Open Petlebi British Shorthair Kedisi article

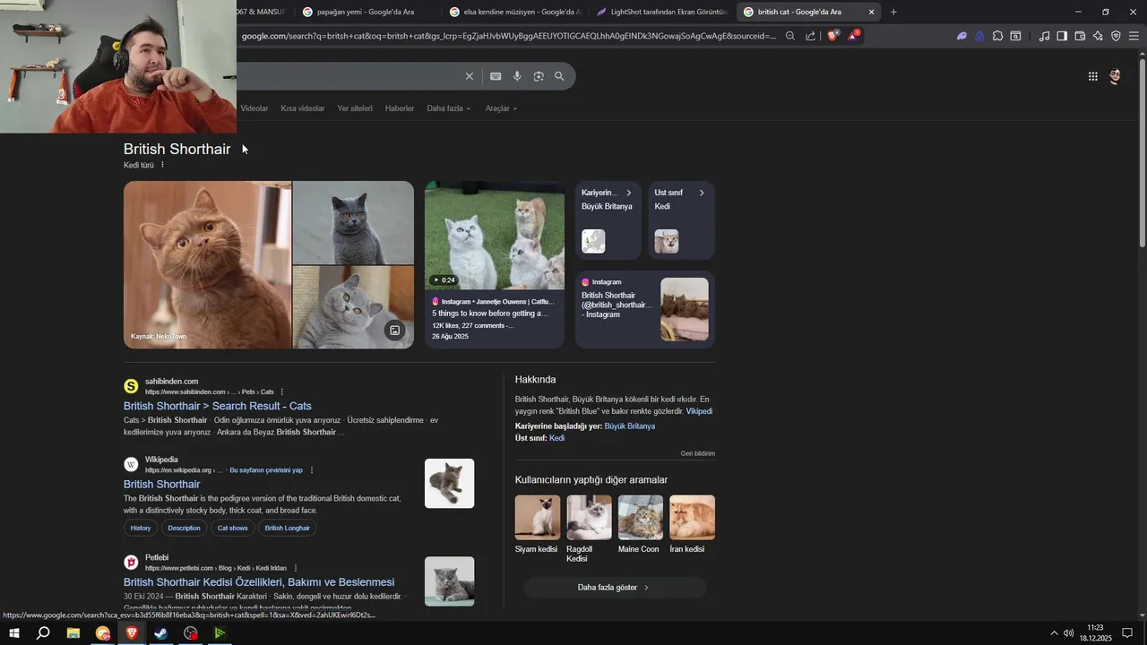[259, 582]
